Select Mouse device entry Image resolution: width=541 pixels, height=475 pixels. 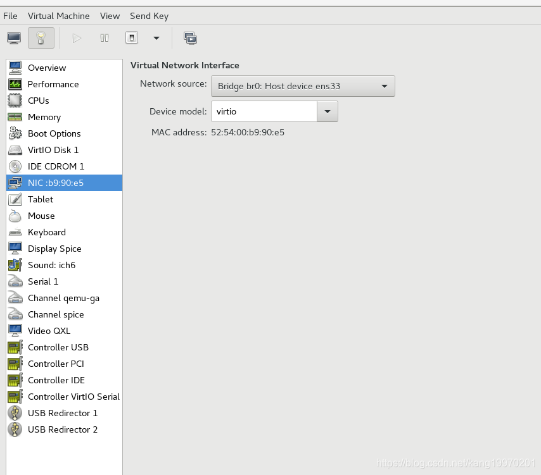click(x=65, y=216)
